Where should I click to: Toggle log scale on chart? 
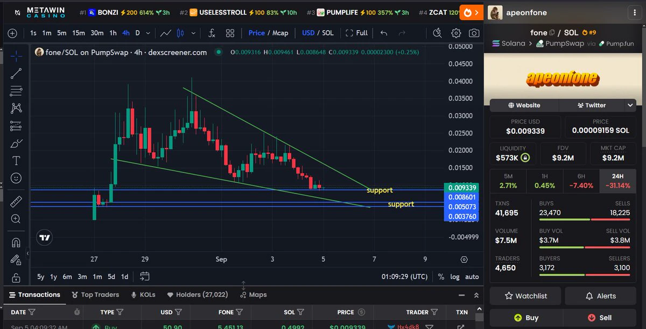click(455, 277)
